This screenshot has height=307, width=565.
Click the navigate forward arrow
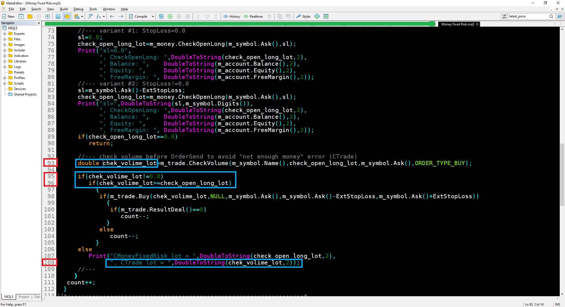pos(121,17)
